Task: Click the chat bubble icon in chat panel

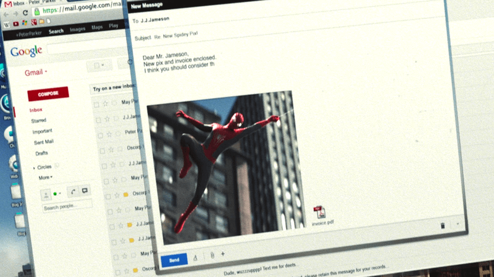Action: (x=85, y=190)
